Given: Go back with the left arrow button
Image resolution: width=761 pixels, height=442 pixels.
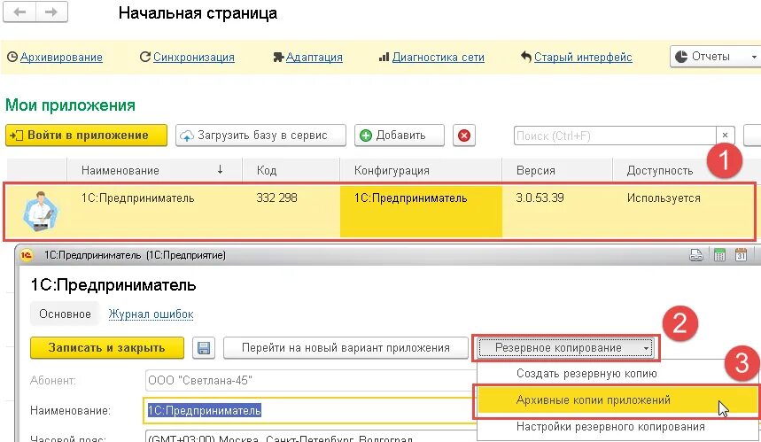Looking at the screenshot, I should 19,12.
